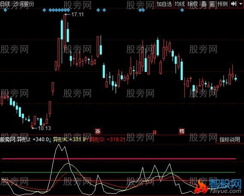Viewport: 244px width, 196px height.
Task: Click the 日线 daily period label
Action: coord(5,4)
